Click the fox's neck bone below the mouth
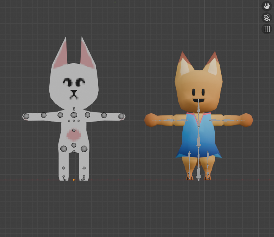This screenshot has width=274, height=237. click(x=198, y=108)
